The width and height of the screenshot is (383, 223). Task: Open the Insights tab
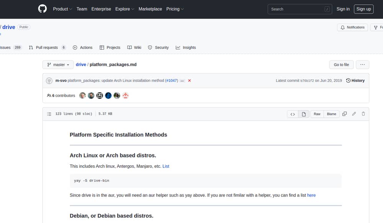point(186,47)
